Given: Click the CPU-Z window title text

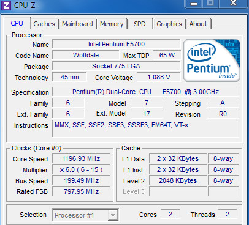Looking at the screenshot, I should click(25, 6).
